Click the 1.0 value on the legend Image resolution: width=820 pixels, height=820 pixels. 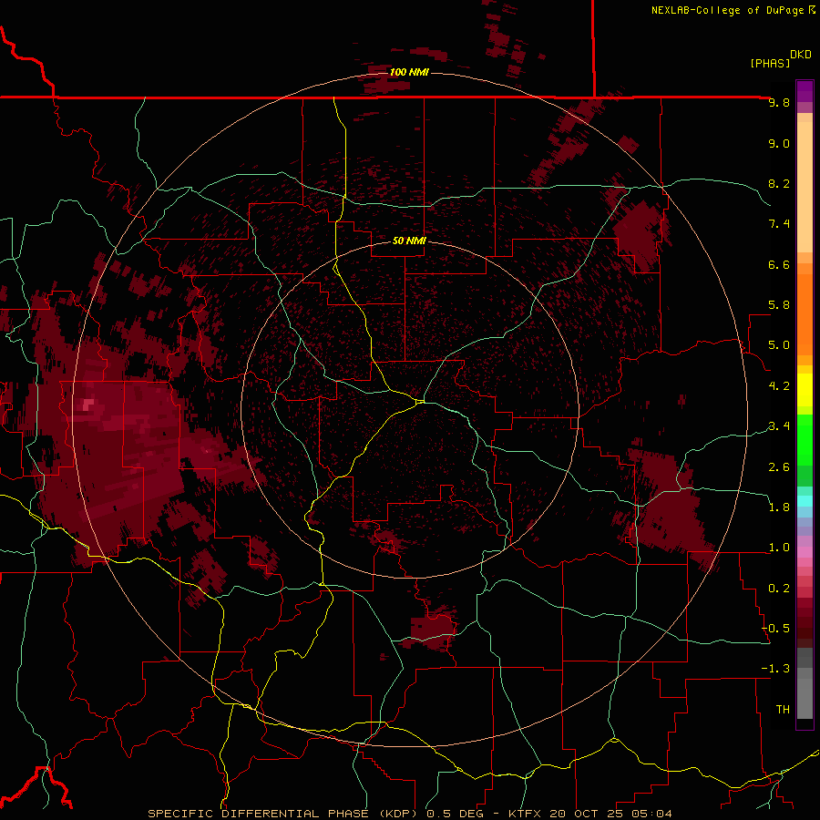click(x=779, y=548)
